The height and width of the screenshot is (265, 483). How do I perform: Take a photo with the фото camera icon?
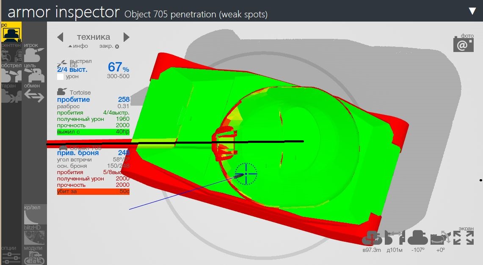pos(463,44)
